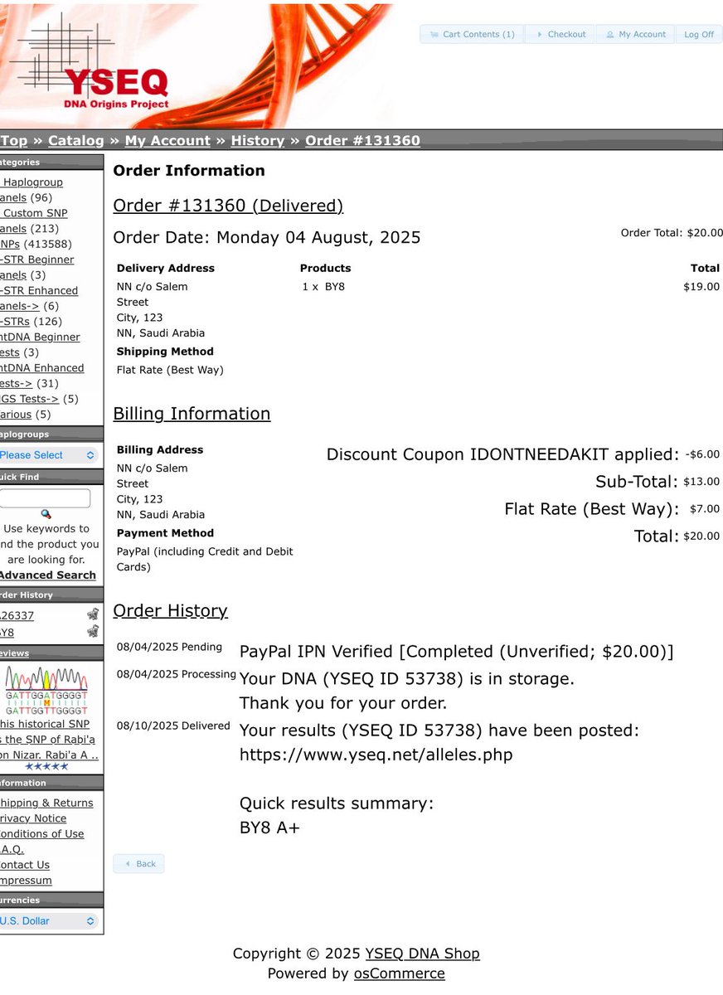Open order history item 26337
The width and height of the screenshot is (723, 995).
[x=17, y=615]
